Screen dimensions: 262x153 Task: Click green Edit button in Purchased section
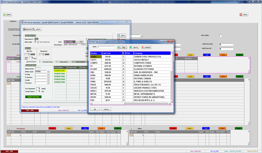[118, 128]
